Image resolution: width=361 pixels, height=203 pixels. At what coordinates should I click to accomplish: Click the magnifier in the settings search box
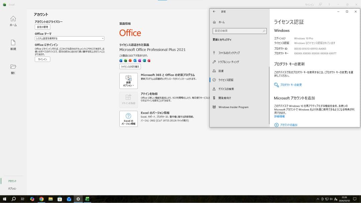[x=264, y=31]
